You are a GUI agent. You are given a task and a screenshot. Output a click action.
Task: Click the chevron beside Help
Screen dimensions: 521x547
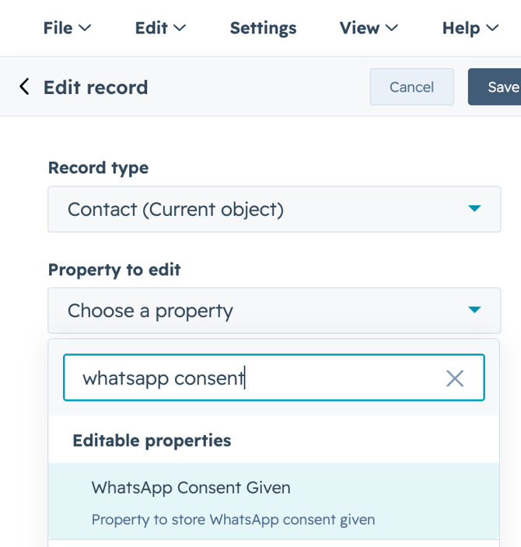click(x=491, y=28)
